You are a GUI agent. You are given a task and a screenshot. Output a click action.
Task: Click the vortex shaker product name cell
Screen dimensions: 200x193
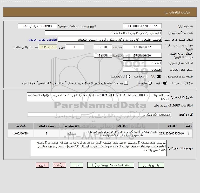122,133
